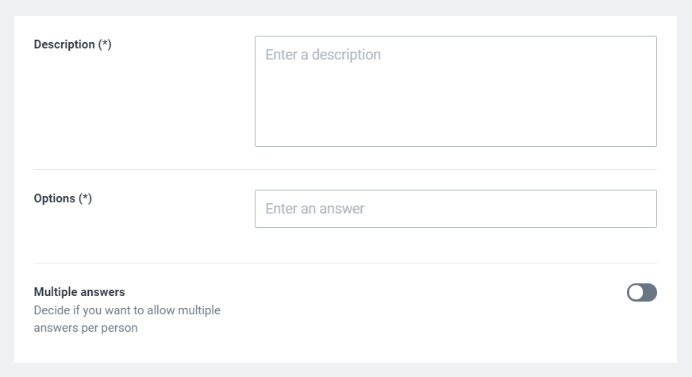Click the gray track of the toggle
692x377 pixels.
(x=650, y=293)
